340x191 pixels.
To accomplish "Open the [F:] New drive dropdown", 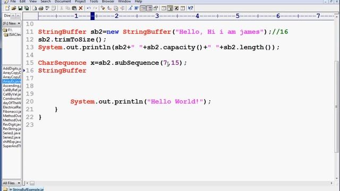I will pyautogui.click(x=12, y=23).
